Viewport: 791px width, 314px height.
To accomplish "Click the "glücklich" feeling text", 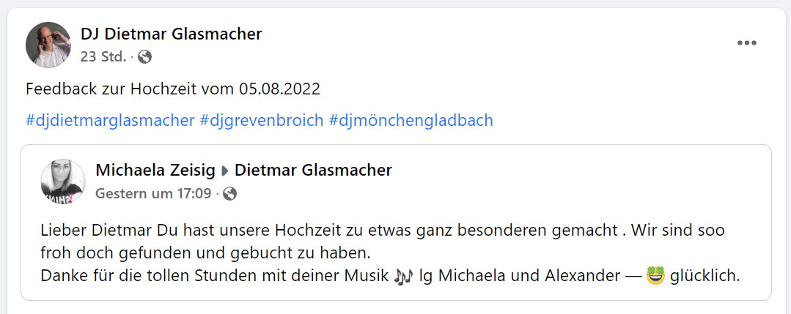I will pos(704,277).
